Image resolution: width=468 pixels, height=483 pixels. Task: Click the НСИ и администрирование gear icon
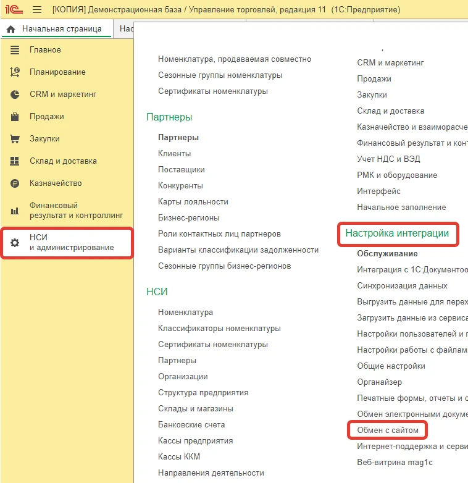tap(15, 243)
